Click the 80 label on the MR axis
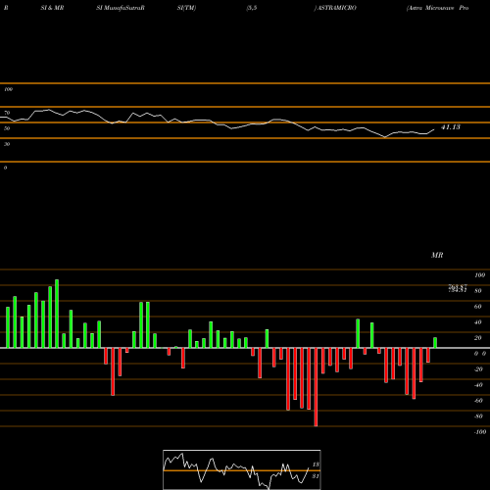This screenshot has height=490, width=490. (x=478, y=291)
